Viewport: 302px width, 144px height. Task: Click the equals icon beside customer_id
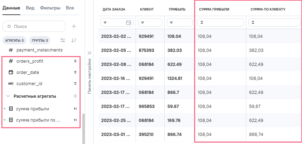tap(75, 84)
